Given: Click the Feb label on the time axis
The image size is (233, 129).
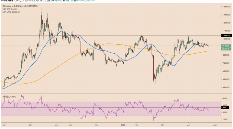Looking at the screenshot, I should click(136, 125).
